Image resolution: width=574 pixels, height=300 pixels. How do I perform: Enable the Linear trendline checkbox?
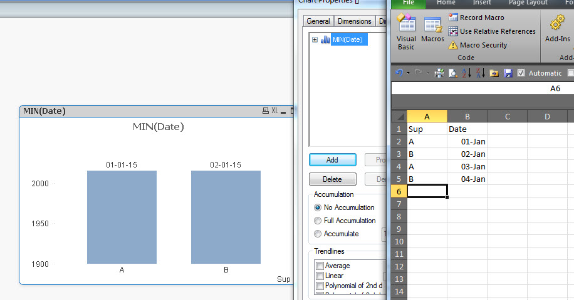(x=320, y=276)
